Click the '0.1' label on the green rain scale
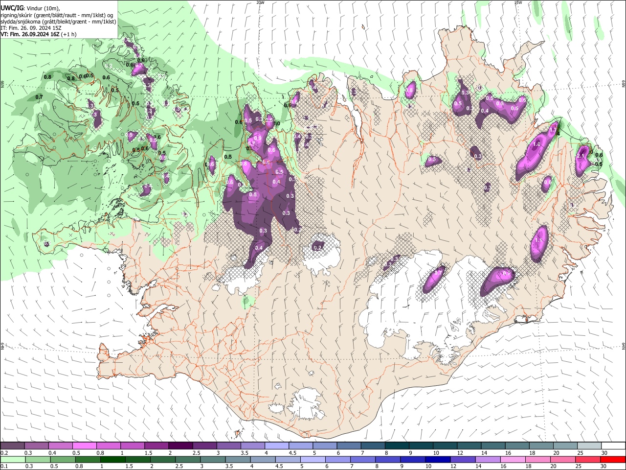This screenshot has height=470, width=626. click(x=4, y=466)
